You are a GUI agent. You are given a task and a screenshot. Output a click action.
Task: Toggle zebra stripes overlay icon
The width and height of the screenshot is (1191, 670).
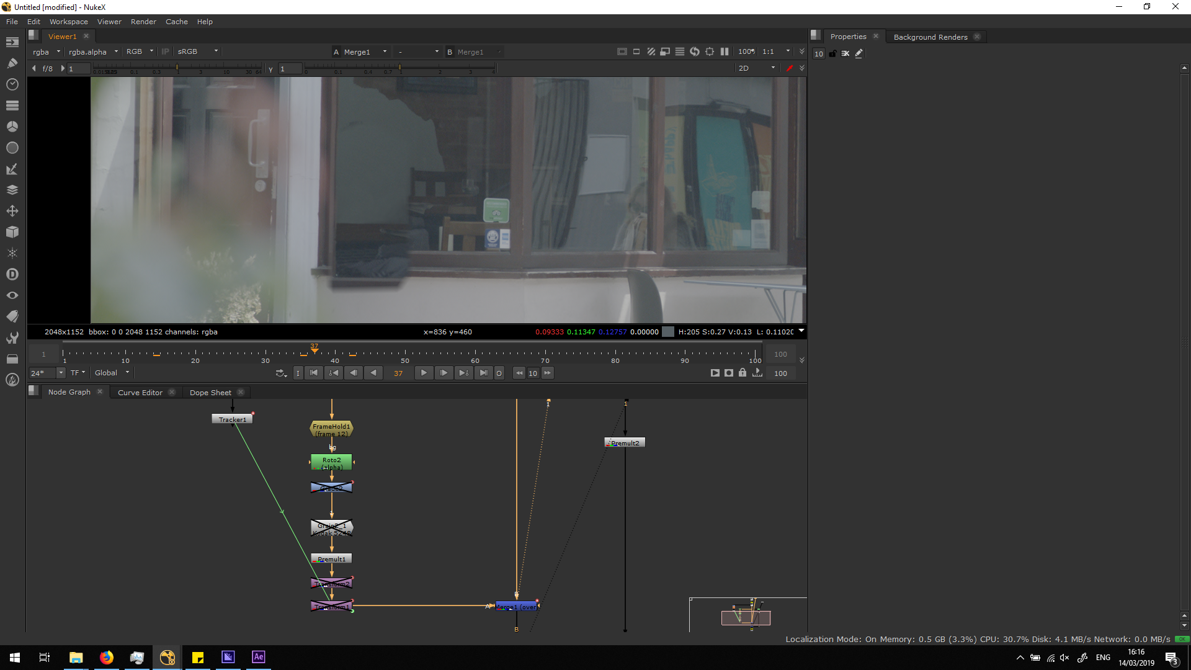click(651, 51)
